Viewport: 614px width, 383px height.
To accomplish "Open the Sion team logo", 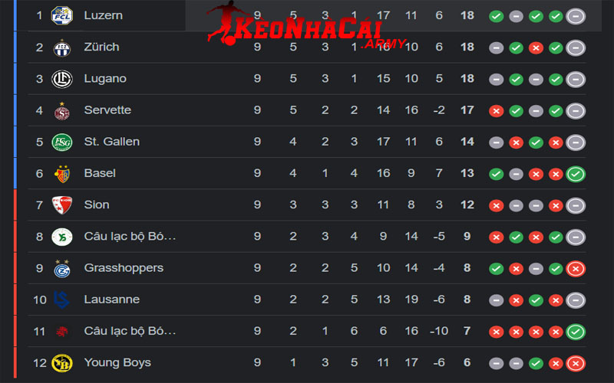I will tap(61, 205).
